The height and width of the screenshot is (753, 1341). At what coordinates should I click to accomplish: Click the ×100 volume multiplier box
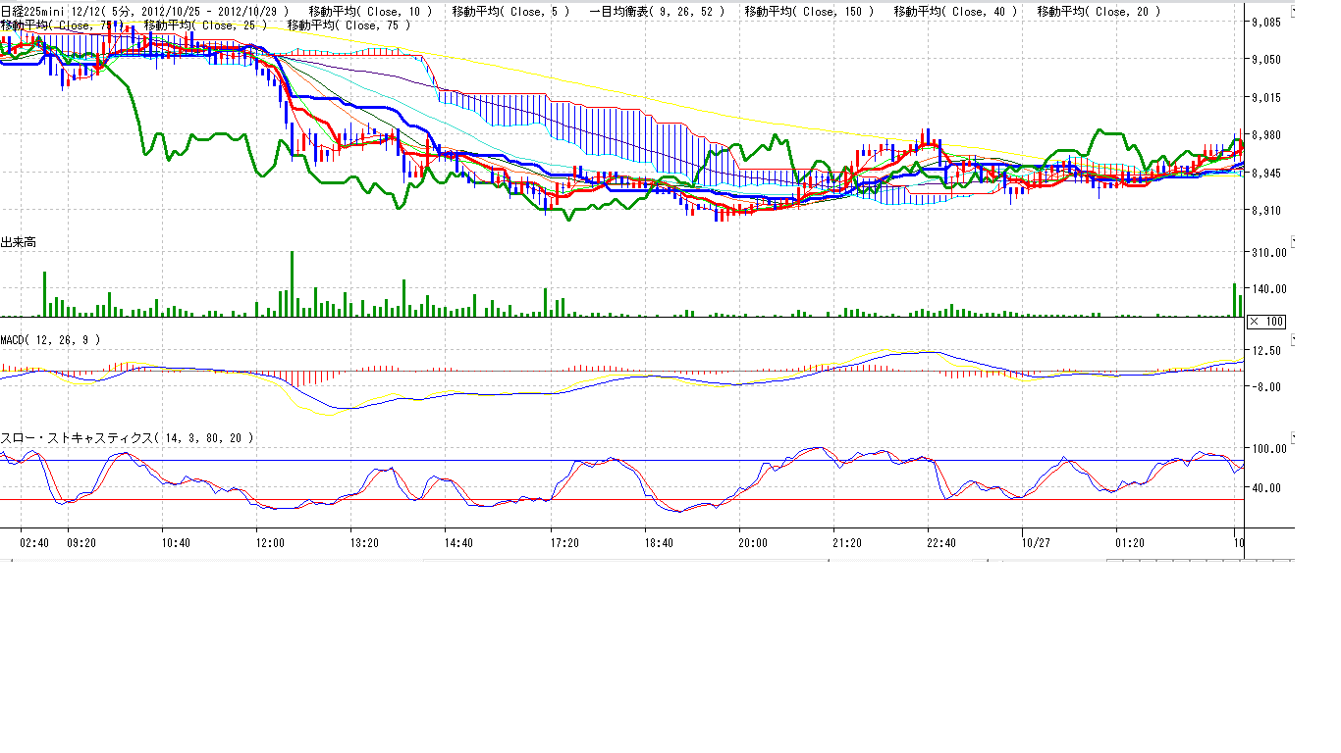tap(1266, 322)
